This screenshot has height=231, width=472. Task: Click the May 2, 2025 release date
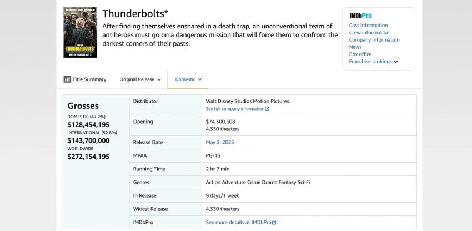(x=220, y=142)
